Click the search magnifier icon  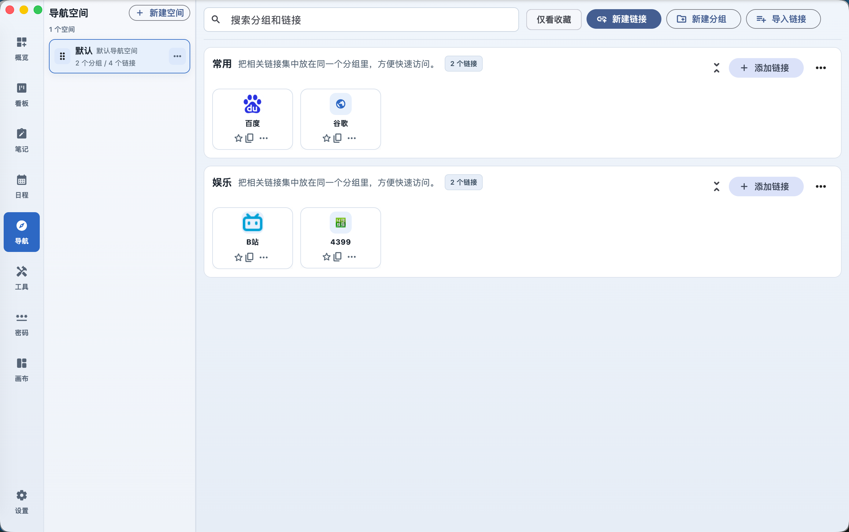216,20
